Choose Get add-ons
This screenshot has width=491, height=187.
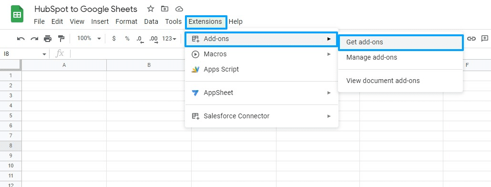point(400,42)
